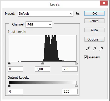Close the Levels dialog
The height and width of the screenshot is (101, 110).
(x=104, y=3)
